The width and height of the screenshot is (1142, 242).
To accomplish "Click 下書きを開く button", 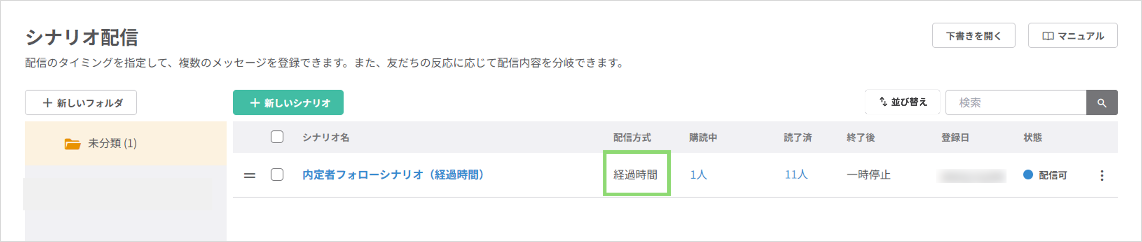I will 973,36.
